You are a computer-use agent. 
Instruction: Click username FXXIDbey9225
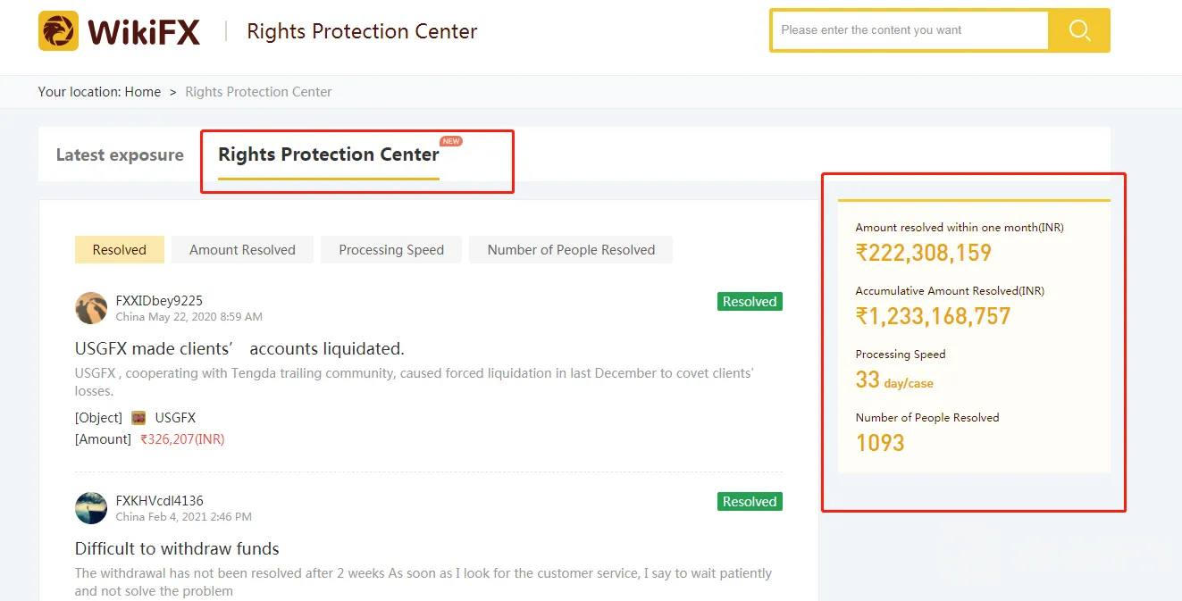(159, 301)
